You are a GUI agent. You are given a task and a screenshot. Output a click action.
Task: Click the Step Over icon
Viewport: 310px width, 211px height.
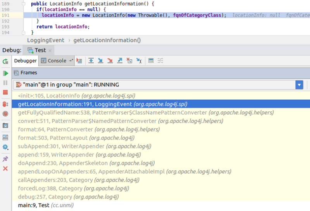(91, 61)
